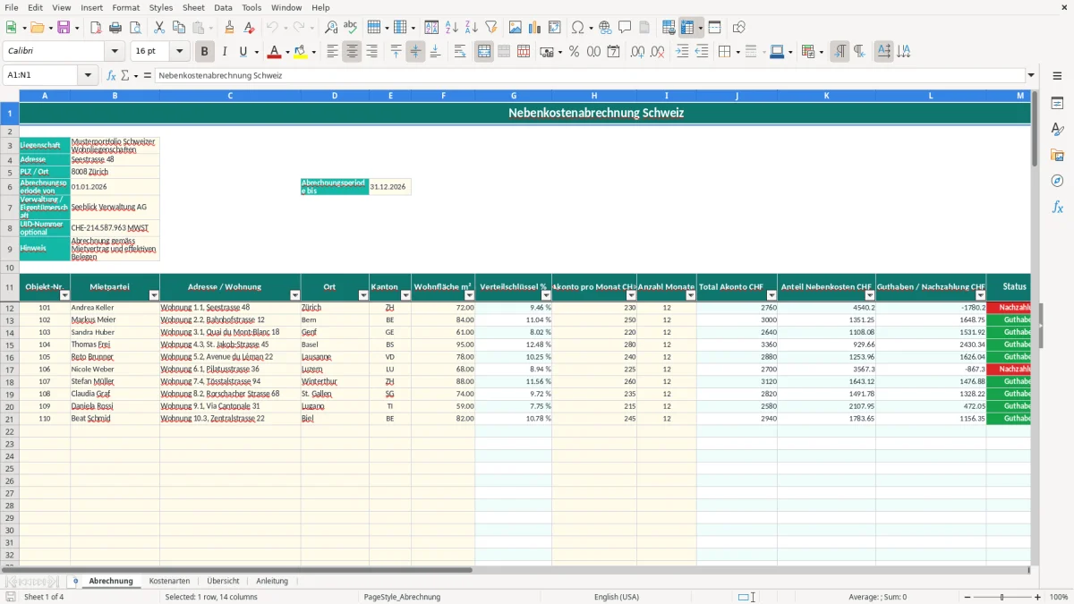Open the Sheet menu
This screenshot has width=1074, height=604.
(193, 7)
